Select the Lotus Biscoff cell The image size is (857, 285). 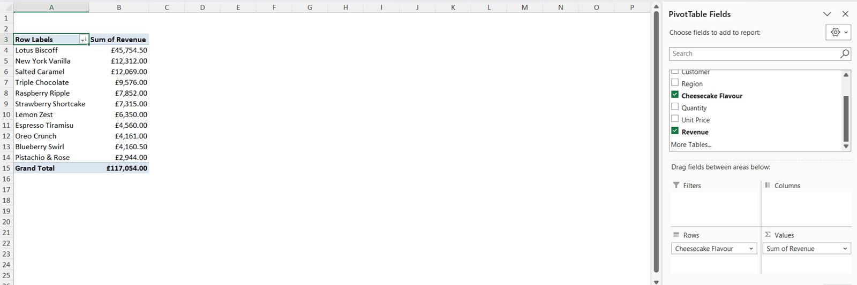(51, 50)
